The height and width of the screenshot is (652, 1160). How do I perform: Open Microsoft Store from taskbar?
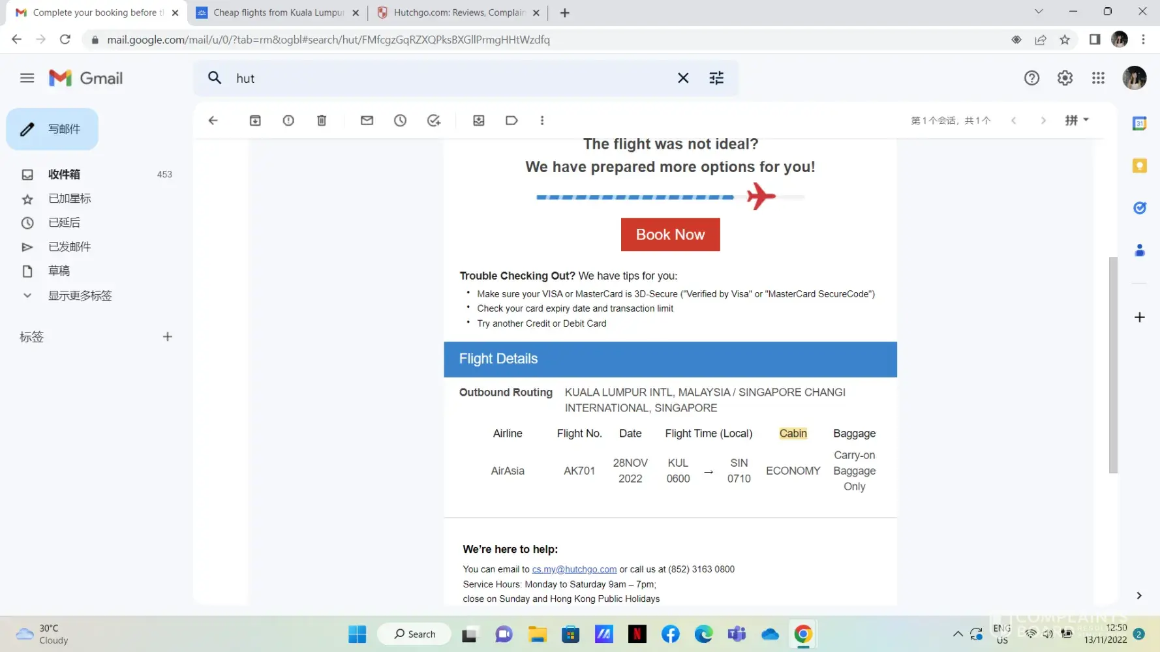coord(571,634)
